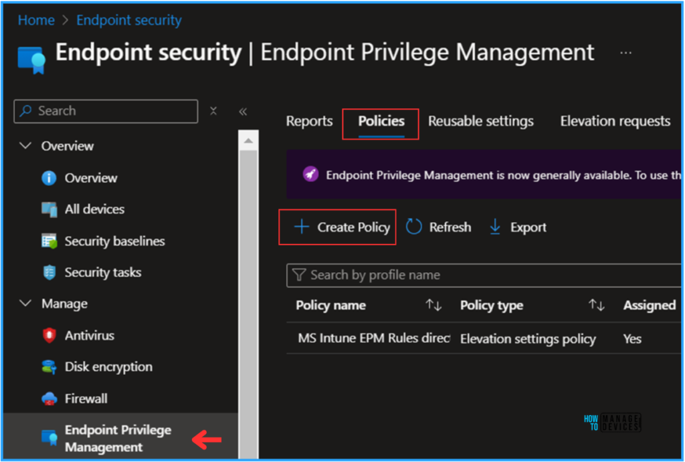Click the Disk encryption icon
This screenshot has height=462, width=685.
click(x=49, y=367)
